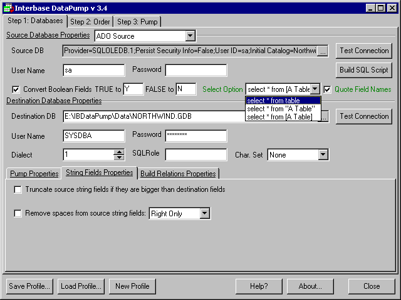Viewport: 401px width, 300px height.
Task: Focus the source User Name field with sa
Action: 94,71
